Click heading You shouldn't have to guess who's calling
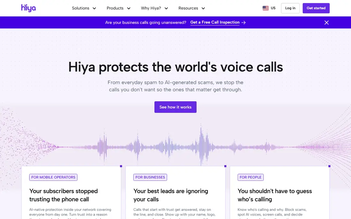 (x=275, y=195)
